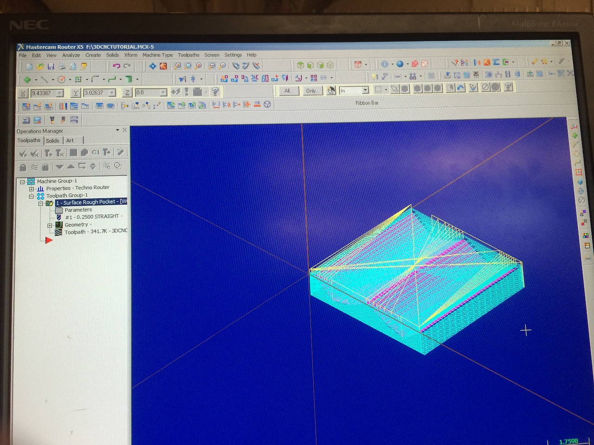594x445 pixels.
Task: Click the Save diskette icon
Action: 51,67
